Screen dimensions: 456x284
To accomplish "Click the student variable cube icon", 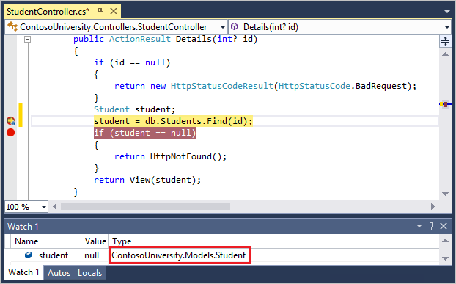I will (29, 255).
